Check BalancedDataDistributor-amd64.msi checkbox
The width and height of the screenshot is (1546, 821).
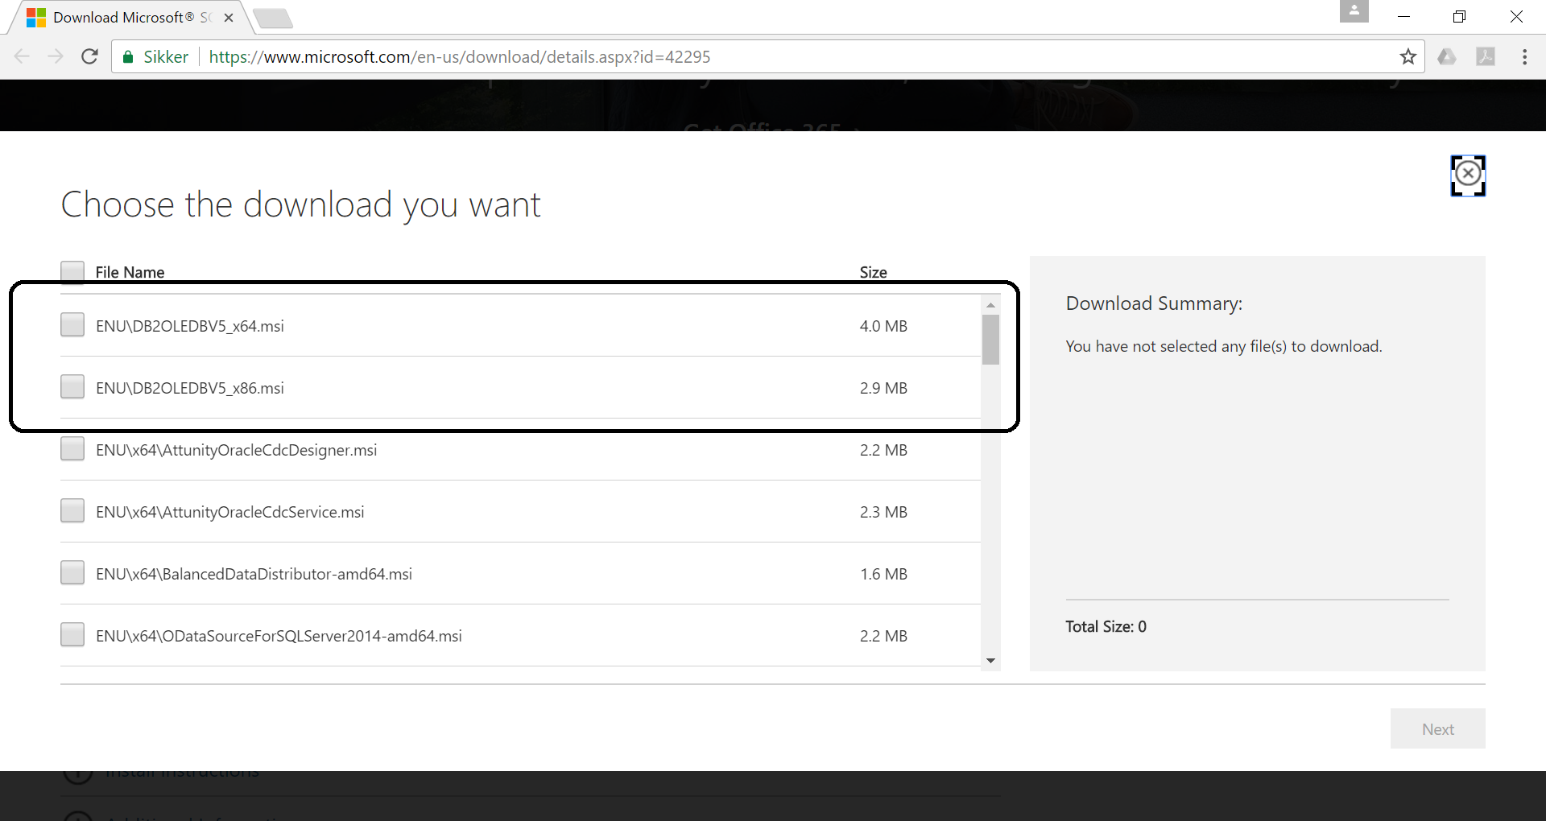[72, 572]
